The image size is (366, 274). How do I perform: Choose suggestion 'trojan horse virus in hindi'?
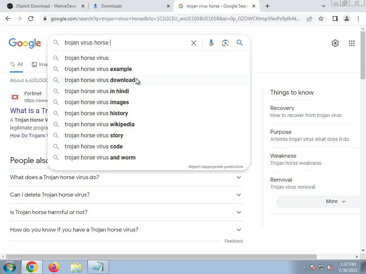(x=149, y=91)
